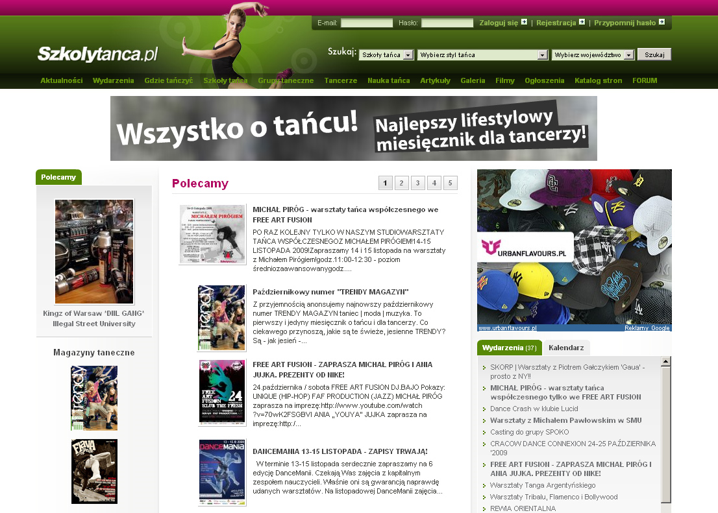Open the FREE ART FUSION article headline in Polecamy
This screenshot has width=718, height=513.
click(x=343, y=370)
